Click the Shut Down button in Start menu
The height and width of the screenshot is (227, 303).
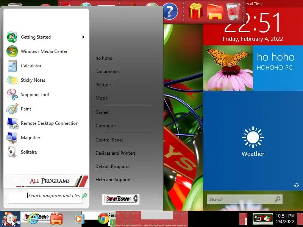[119, 198]
